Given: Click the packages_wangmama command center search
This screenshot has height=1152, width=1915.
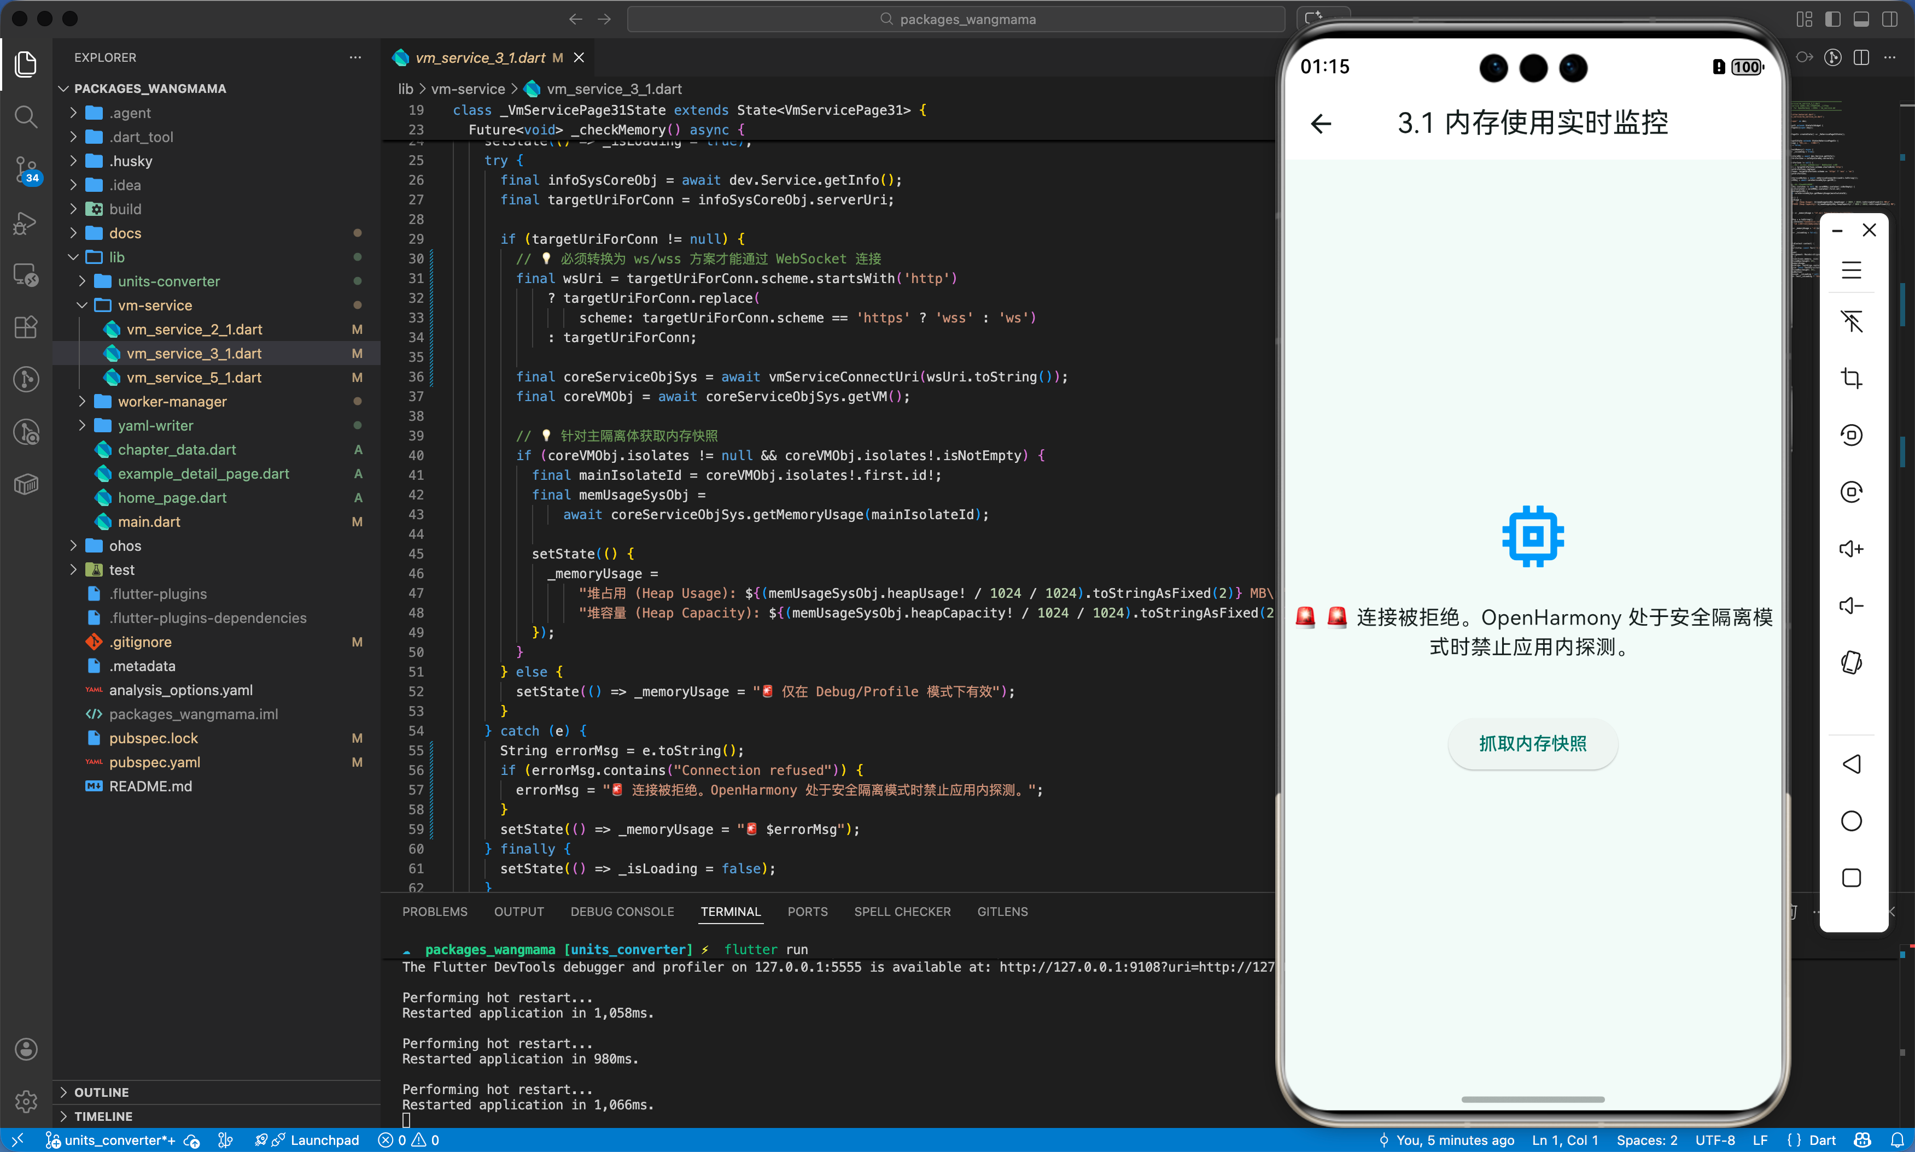Looking at the screenshot, I should tap(956, 20).
